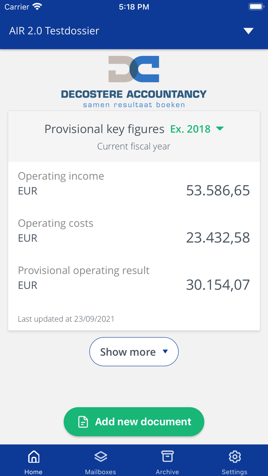Tap the Operating income amount 53.586,65
The height and width of the screenshot is (476, 268).
coord(218,190)
